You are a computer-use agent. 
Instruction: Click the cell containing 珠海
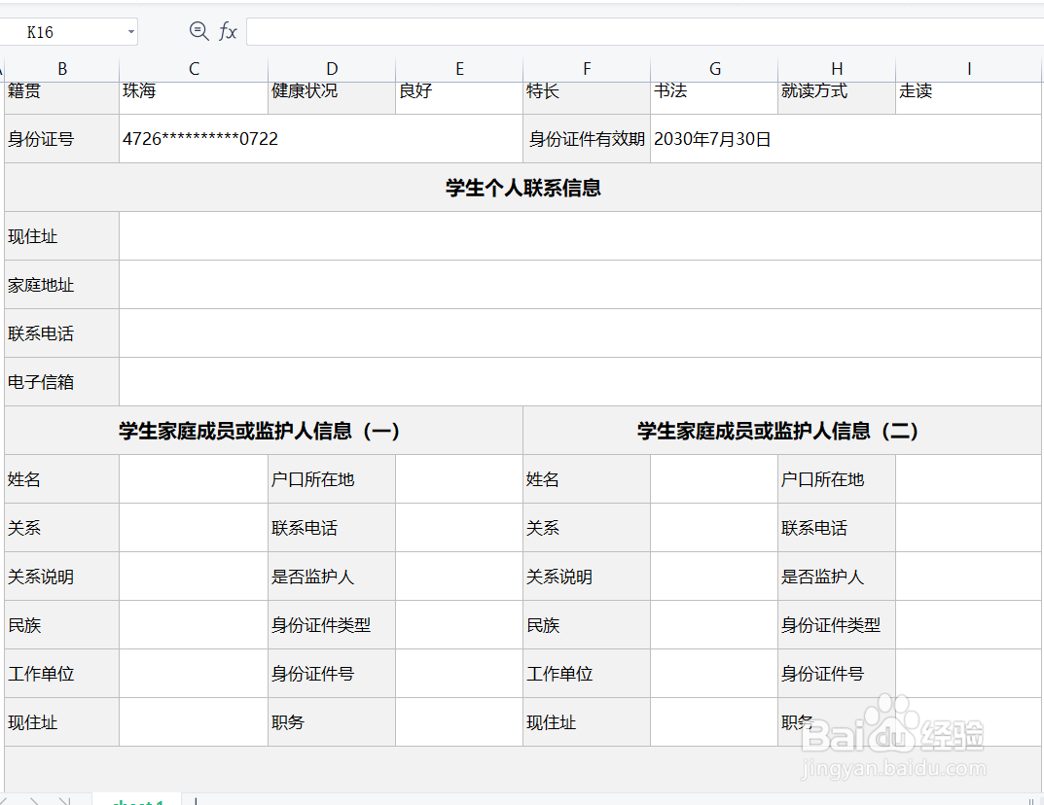coord(193,90)
